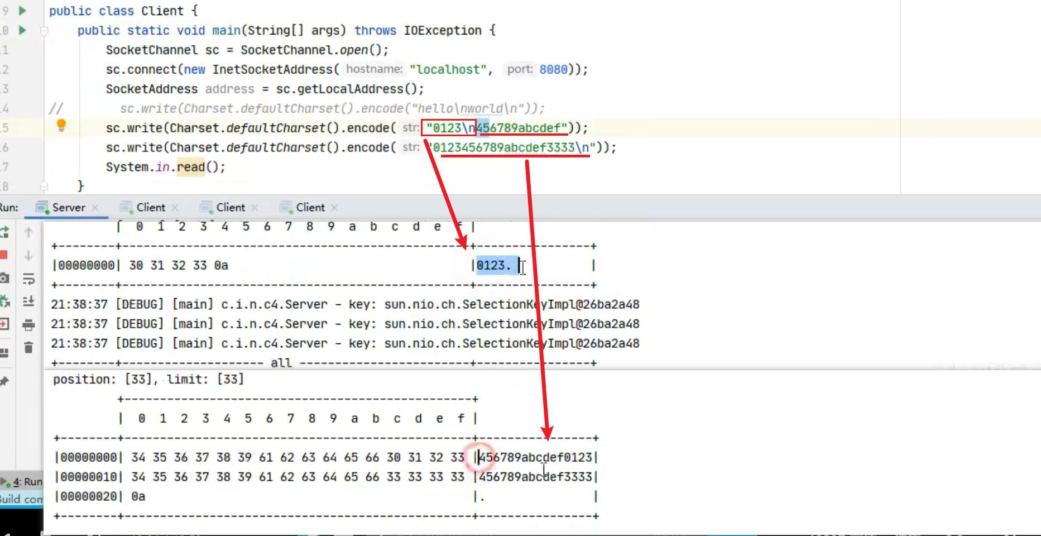
Task: Click the camera dump threads icon
Action: (x=4, y=278)
